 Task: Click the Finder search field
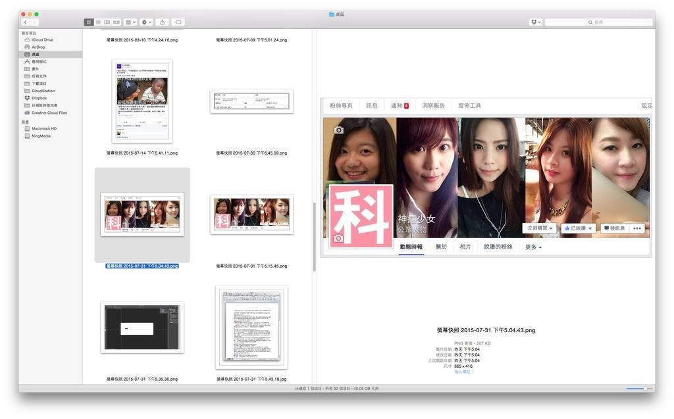598,22
